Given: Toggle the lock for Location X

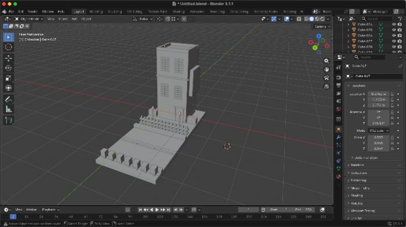Looking at the screenshot, I should [392, 94].
